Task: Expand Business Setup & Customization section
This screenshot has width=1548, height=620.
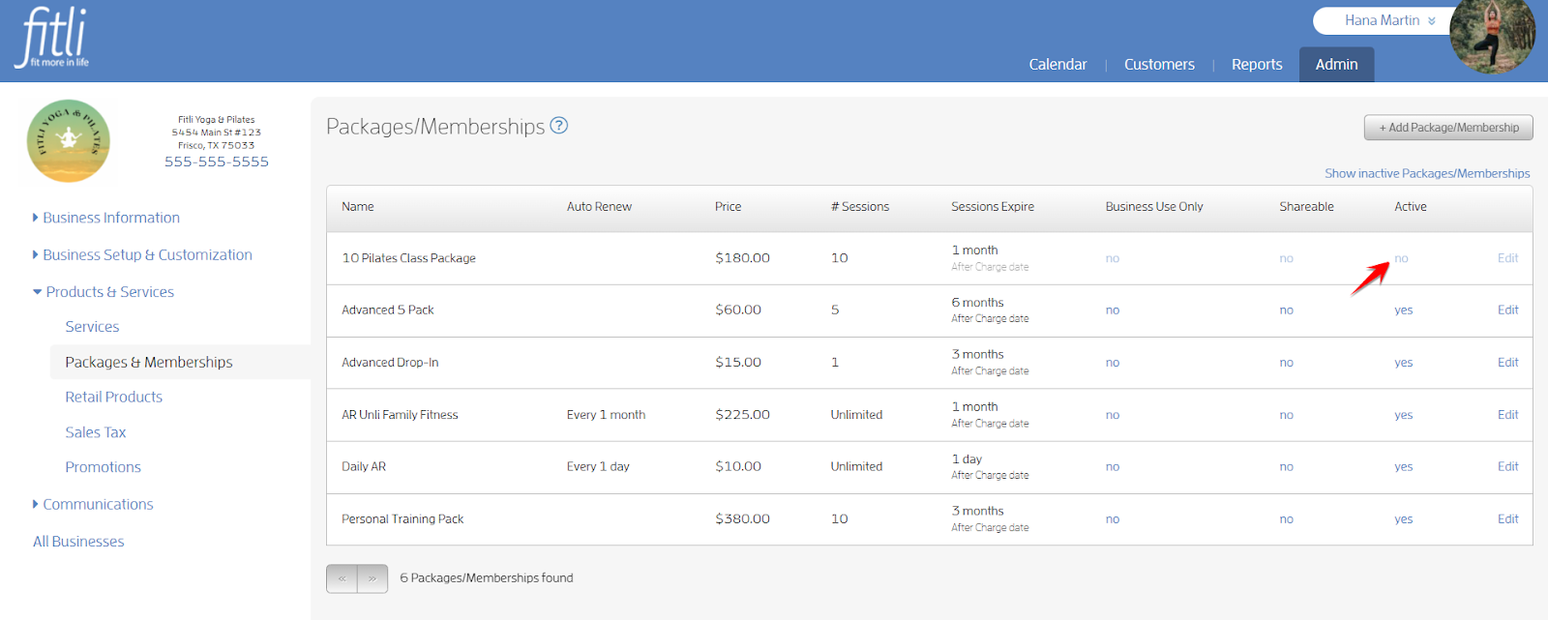Action: [142, 254]
